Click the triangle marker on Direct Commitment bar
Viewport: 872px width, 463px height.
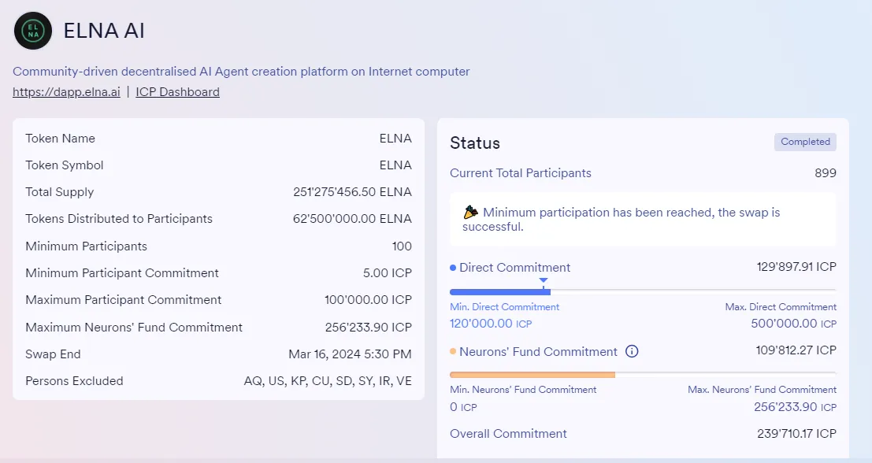coord(543,280)
